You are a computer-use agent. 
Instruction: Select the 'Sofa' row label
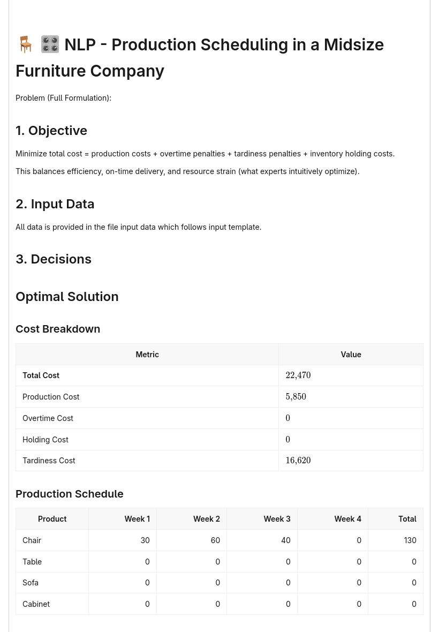click(x=30, y=582)
